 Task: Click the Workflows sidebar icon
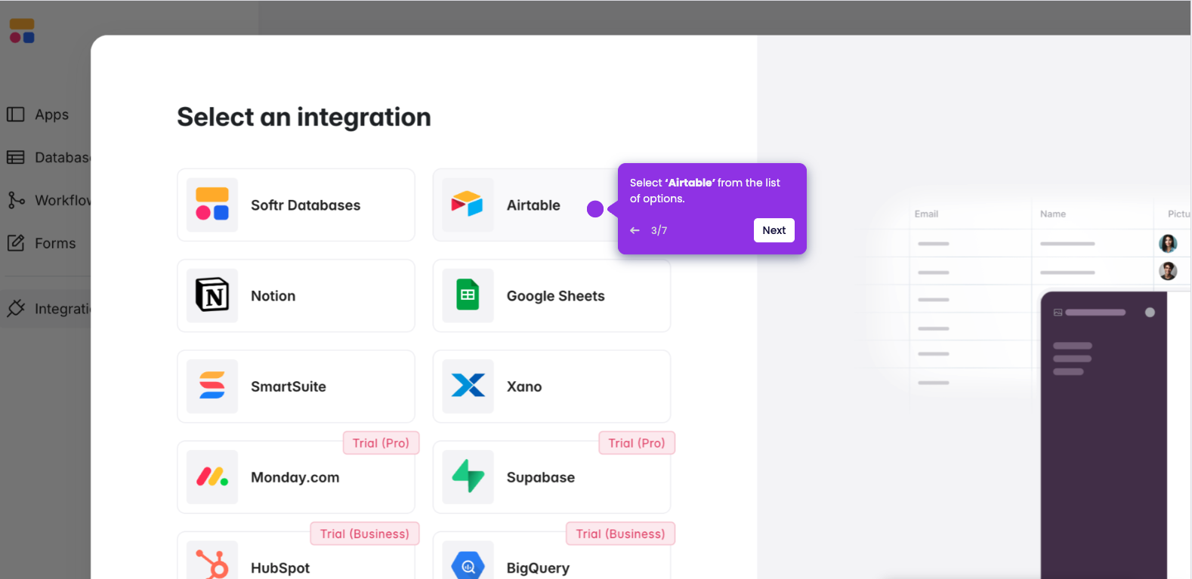[16, 200]
